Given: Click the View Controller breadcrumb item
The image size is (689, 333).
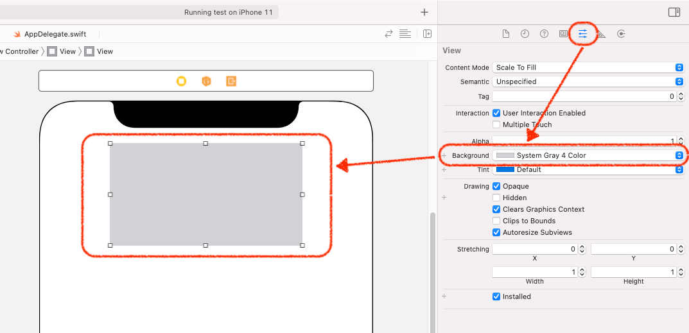Looking at the screenshot, I should tap(19, 51).
